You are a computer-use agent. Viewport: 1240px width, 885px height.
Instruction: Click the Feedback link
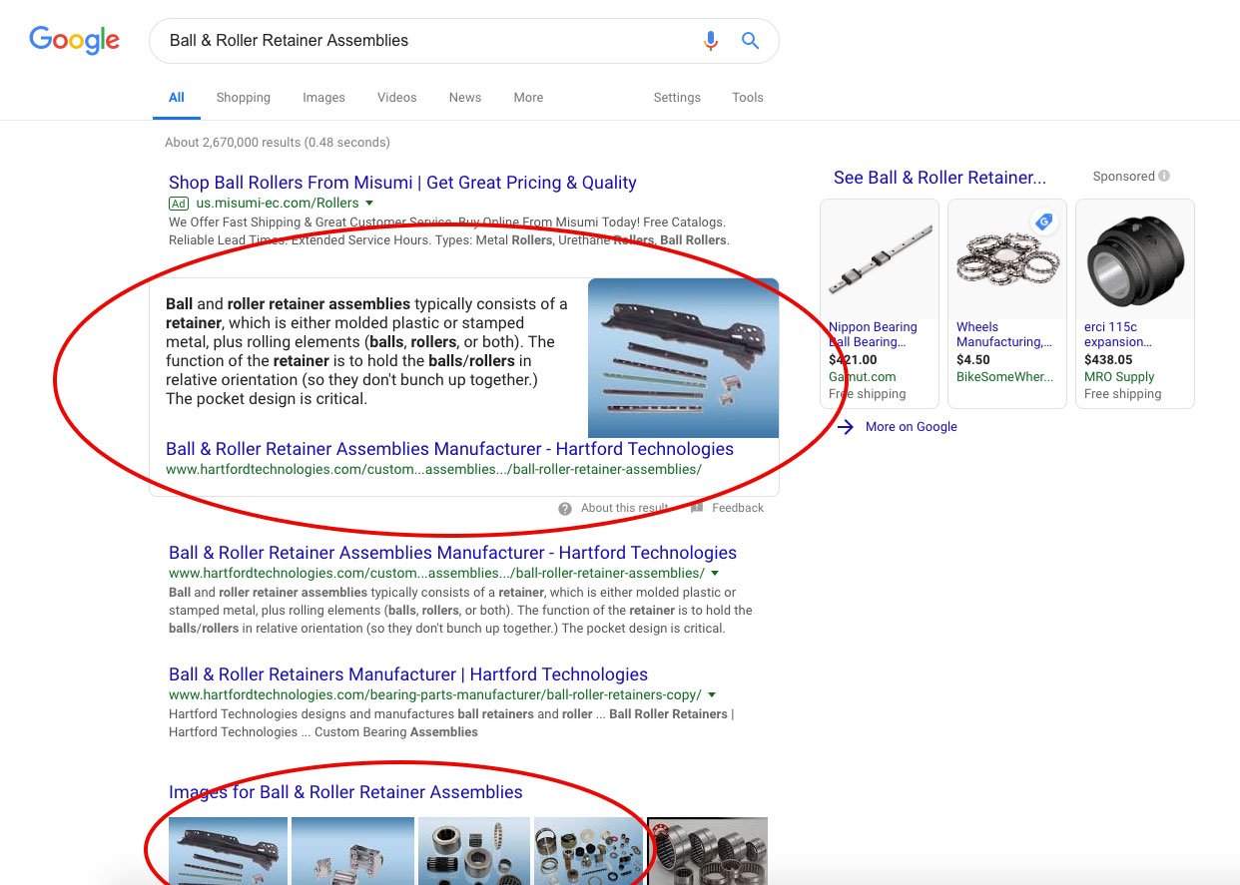(738, 508)
